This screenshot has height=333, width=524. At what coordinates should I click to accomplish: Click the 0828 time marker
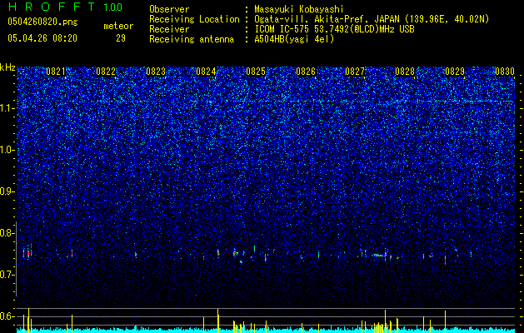(x=405, y=72)
